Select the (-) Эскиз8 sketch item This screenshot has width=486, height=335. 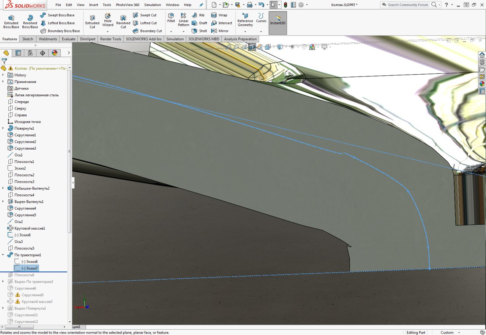coord(26,261)
